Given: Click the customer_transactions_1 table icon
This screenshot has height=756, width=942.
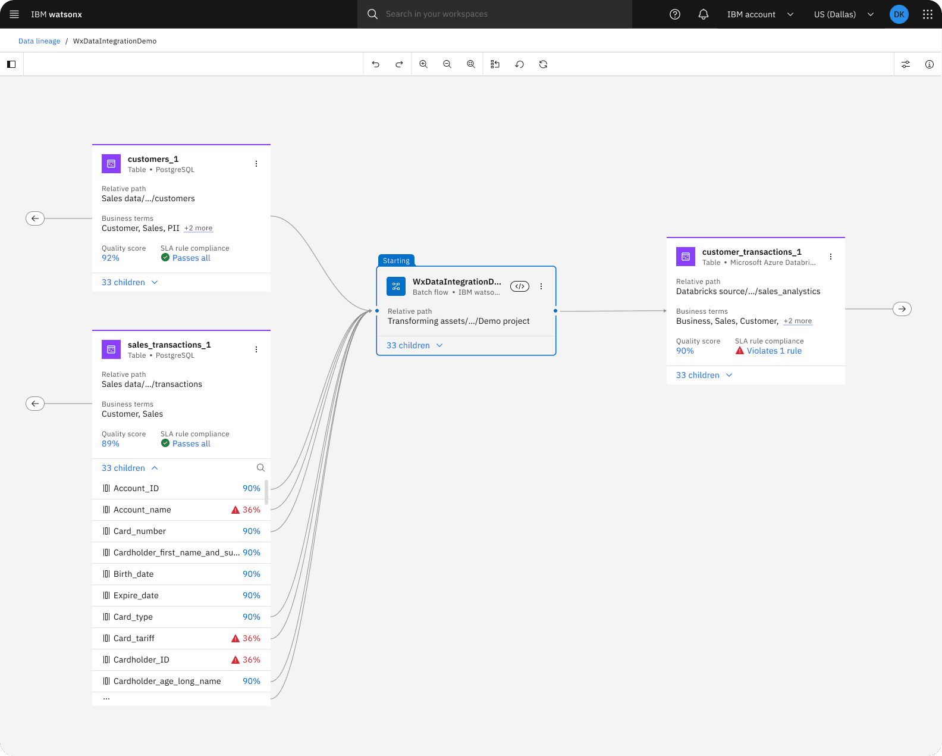Looking at the screenshot, I should coord(686,257).
